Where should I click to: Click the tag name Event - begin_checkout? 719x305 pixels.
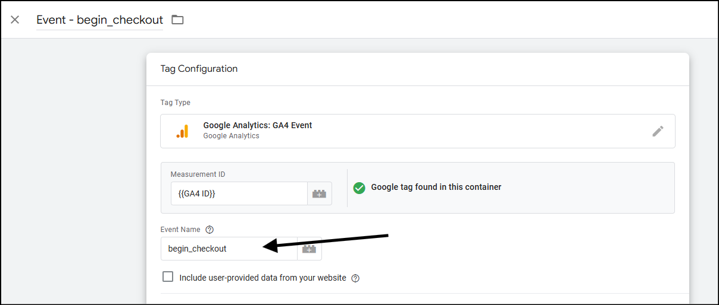(x=99, y=20)
